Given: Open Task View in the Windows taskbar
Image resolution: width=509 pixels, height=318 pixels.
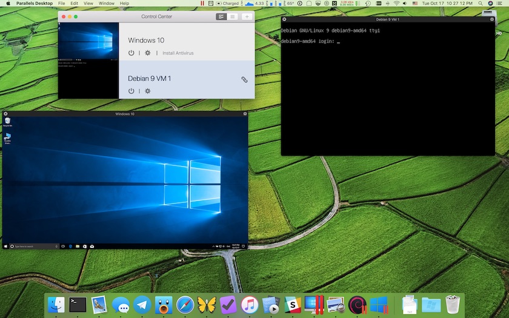Looking at the screenshot, I should (63, 247).
